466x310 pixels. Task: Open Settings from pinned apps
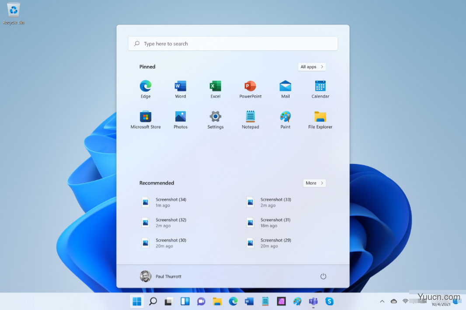(x=216, y=119)
